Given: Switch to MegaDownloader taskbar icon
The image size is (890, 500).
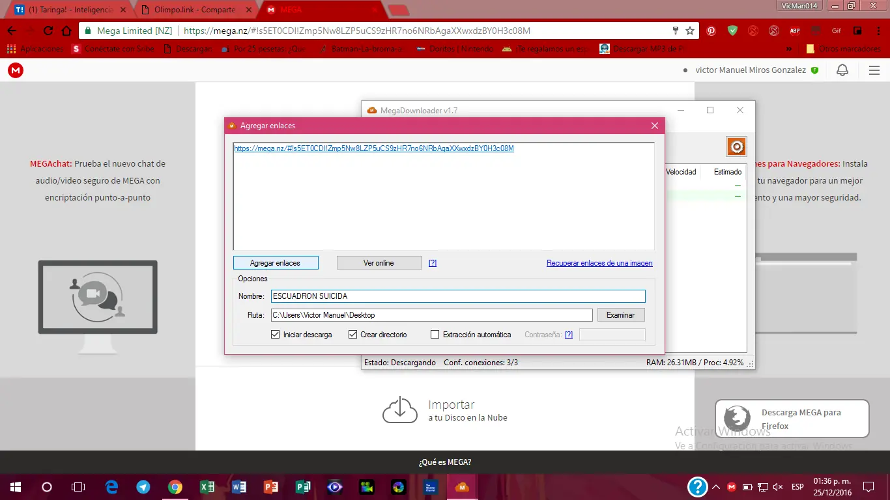Looking at the screenshot, I should 463,486.
